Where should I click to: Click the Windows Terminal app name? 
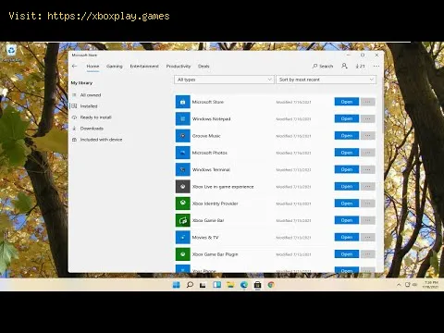point(211,169)
